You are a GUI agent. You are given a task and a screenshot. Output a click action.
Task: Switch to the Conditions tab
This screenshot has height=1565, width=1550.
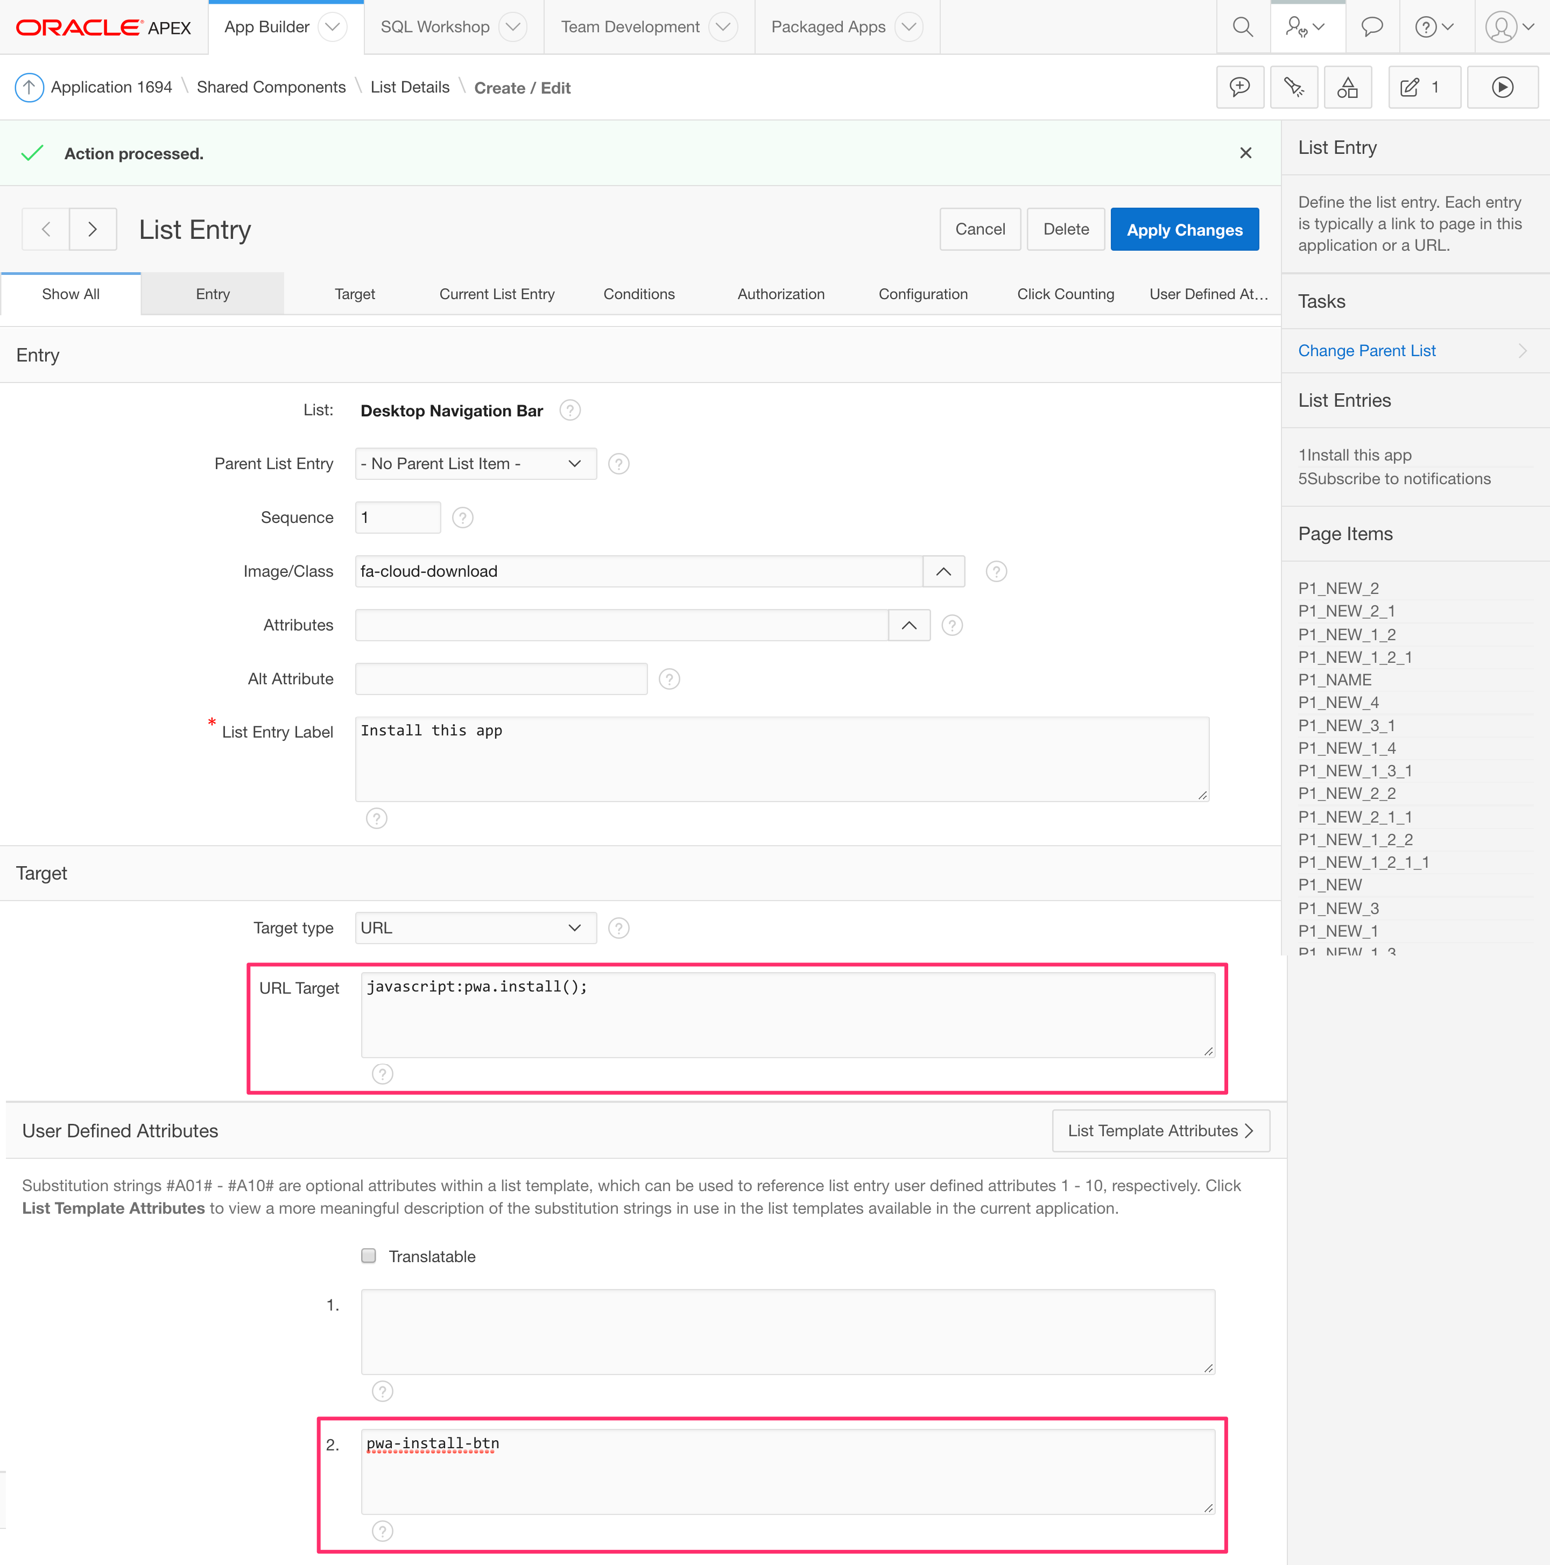tap(638, 294)
